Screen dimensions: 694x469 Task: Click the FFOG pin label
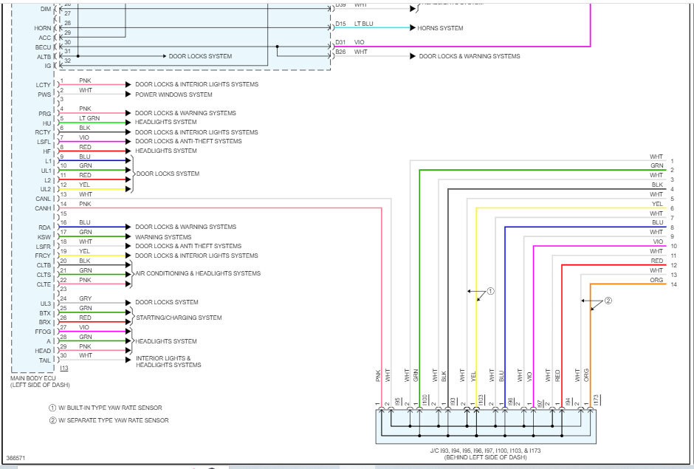pos(43,332)
